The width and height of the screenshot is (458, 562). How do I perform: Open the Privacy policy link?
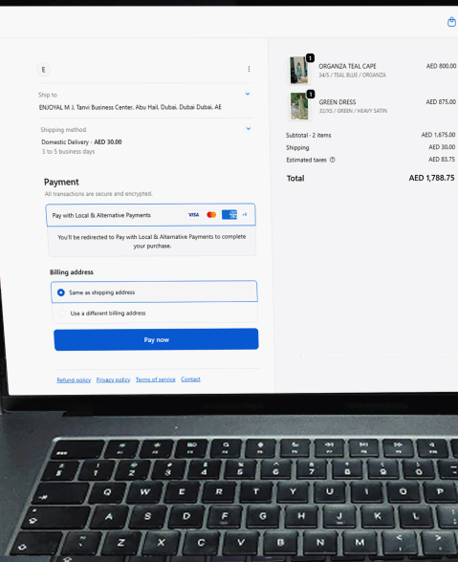pyautogui.click(x=113, y=379)
